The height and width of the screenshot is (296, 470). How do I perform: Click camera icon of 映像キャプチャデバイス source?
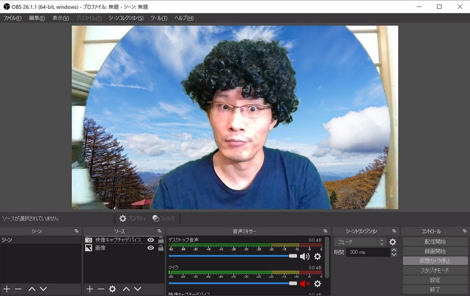tap(89, 240)
